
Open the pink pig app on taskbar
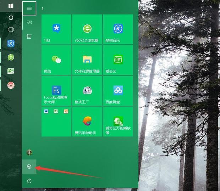11,85
